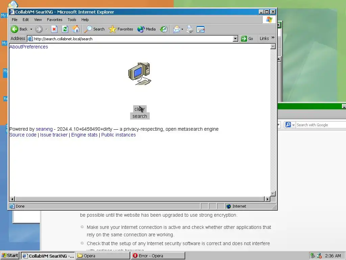The height and width of the screenshot is (260, 346).
Task: Open the View menu
Action: pyautogui.click(x=38, y=20)
